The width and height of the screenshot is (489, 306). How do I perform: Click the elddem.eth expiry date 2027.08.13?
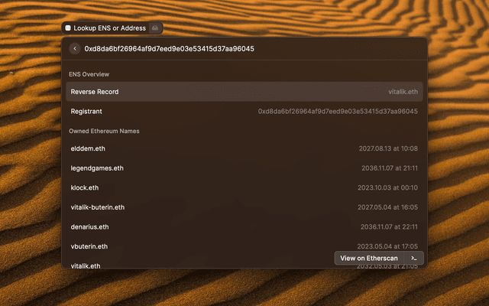[388, 148]
